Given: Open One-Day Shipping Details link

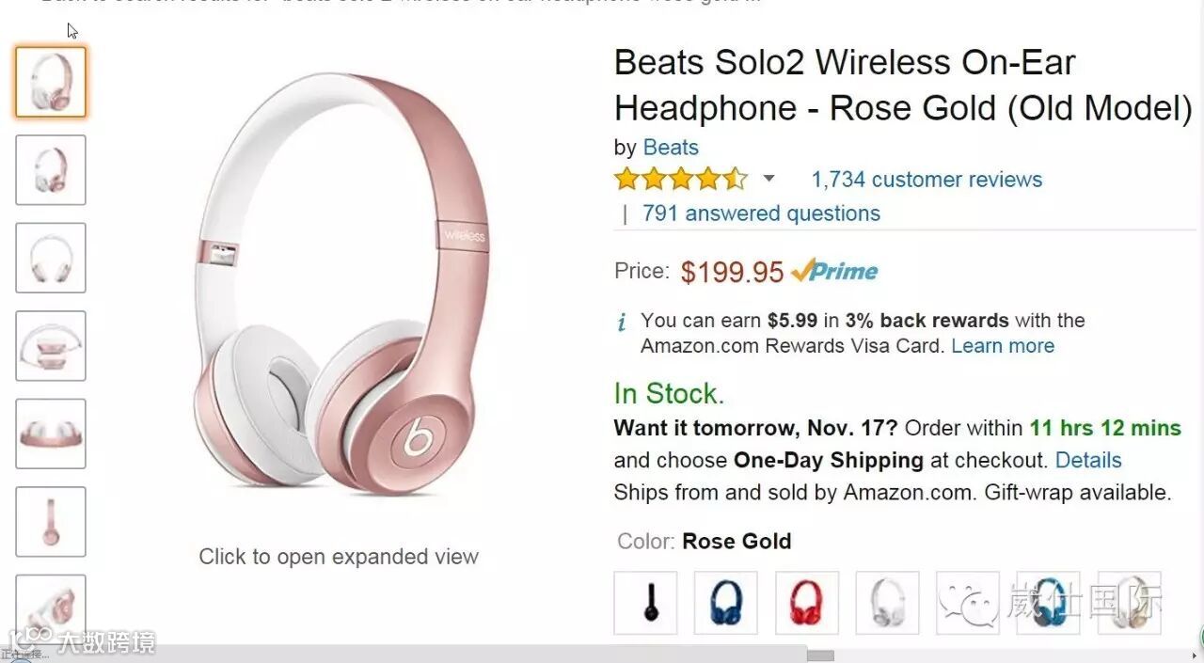Looking at the screenshot, I should [x=1088, y=460].
